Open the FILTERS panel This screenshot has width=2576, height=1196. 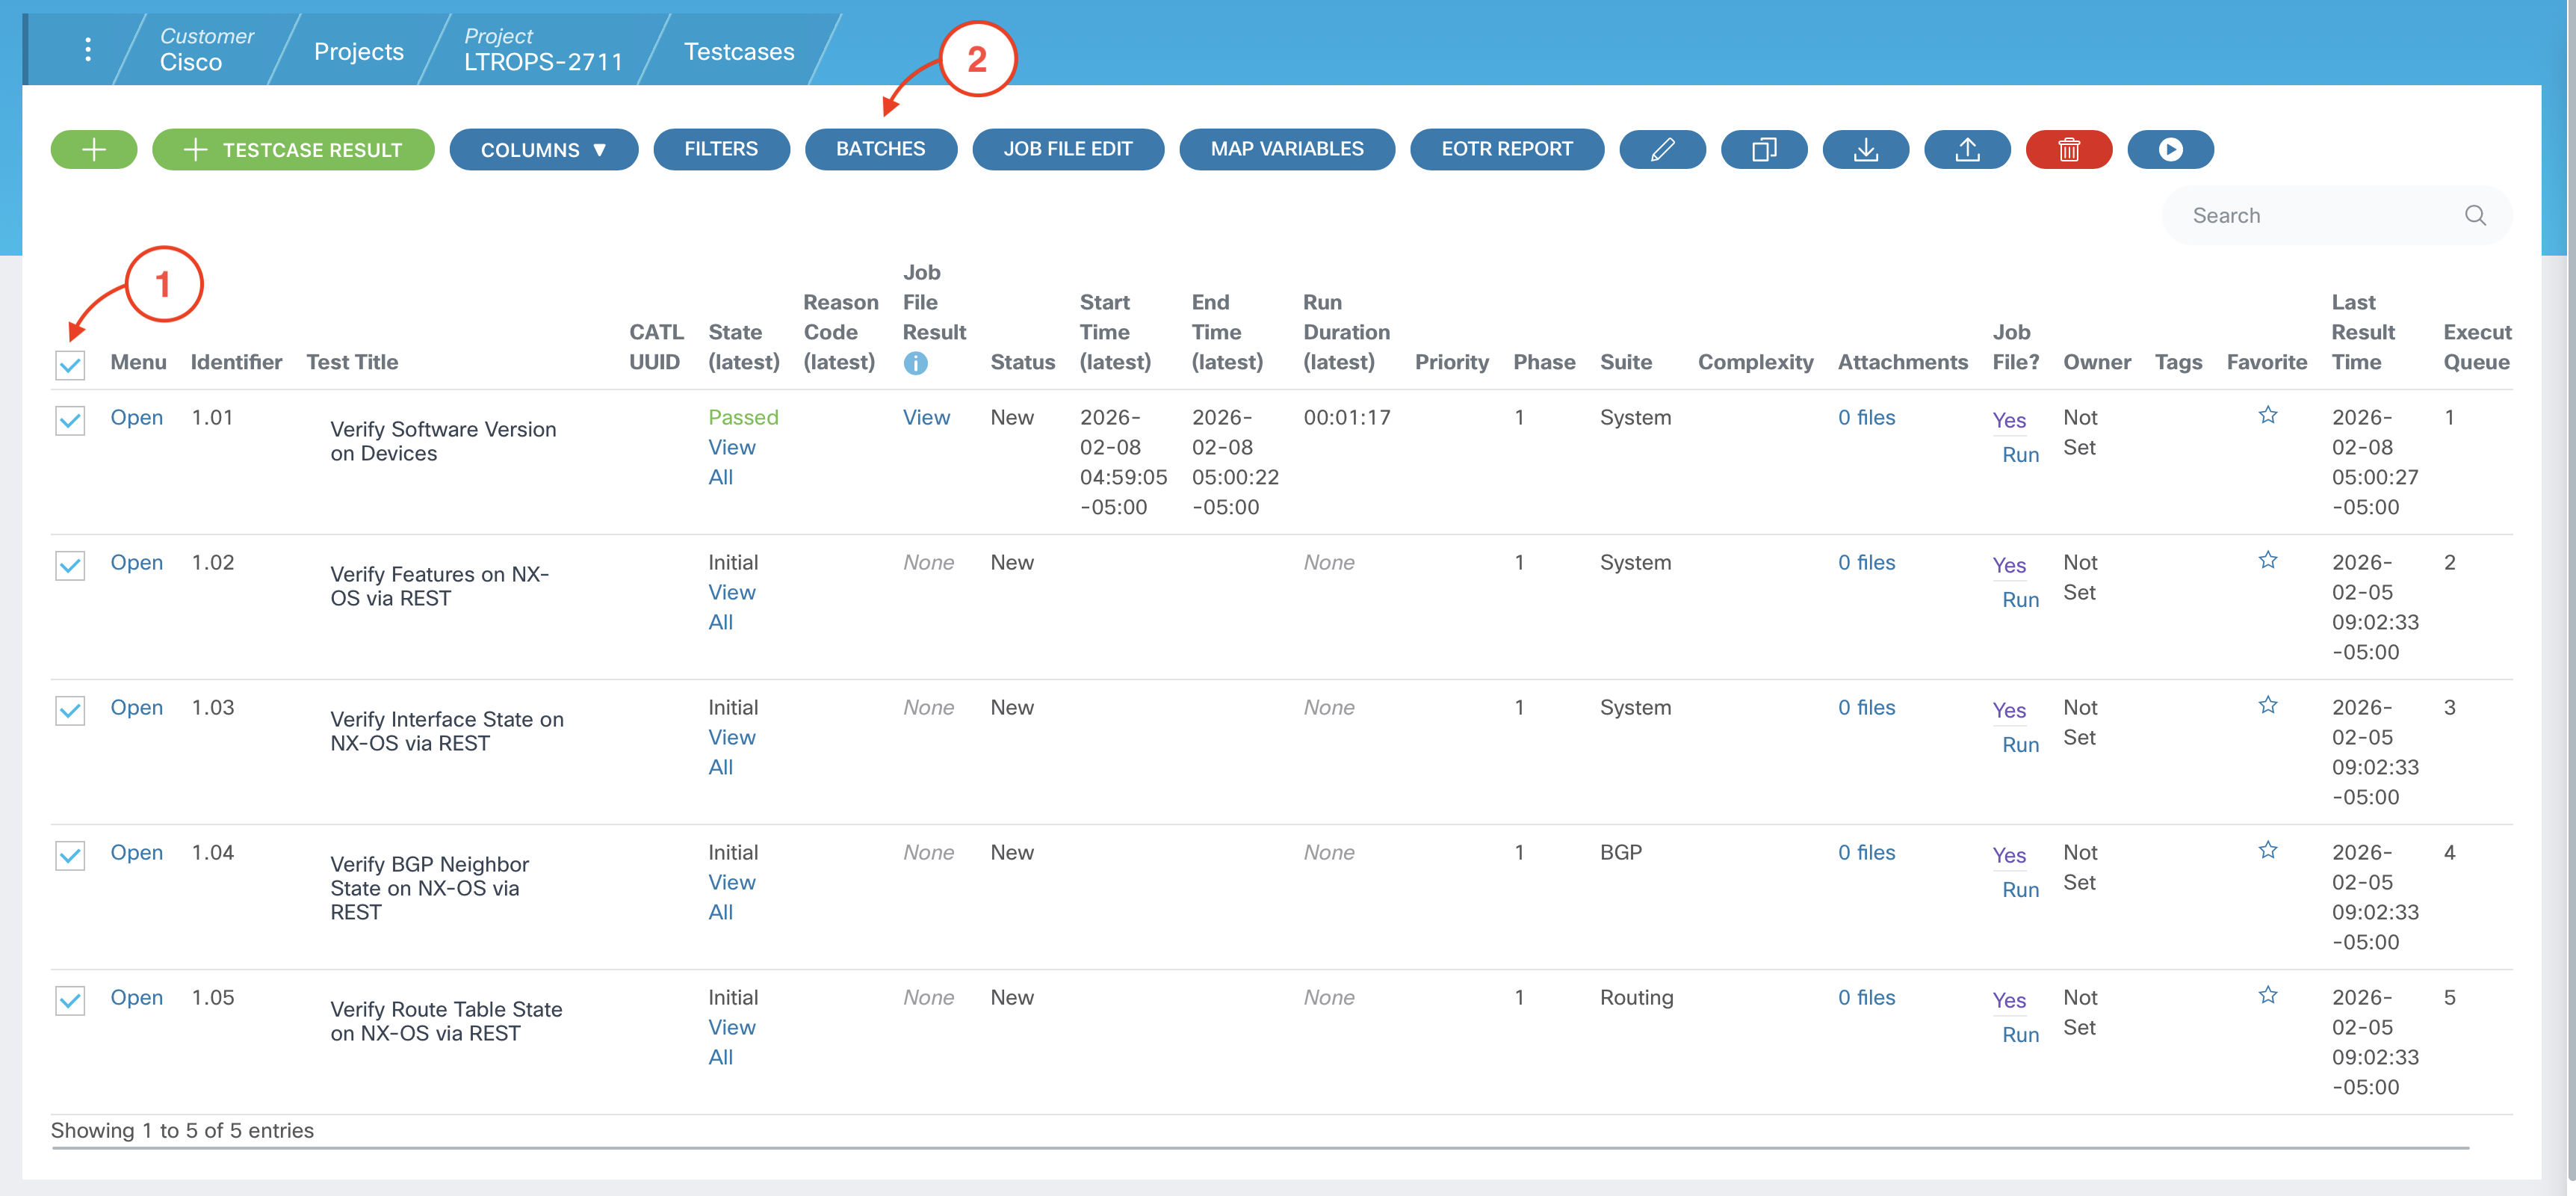pos(720,150)
